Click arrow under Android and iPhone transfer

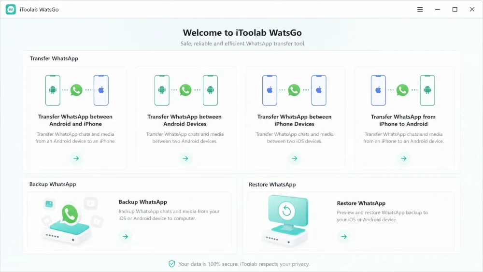76,158
